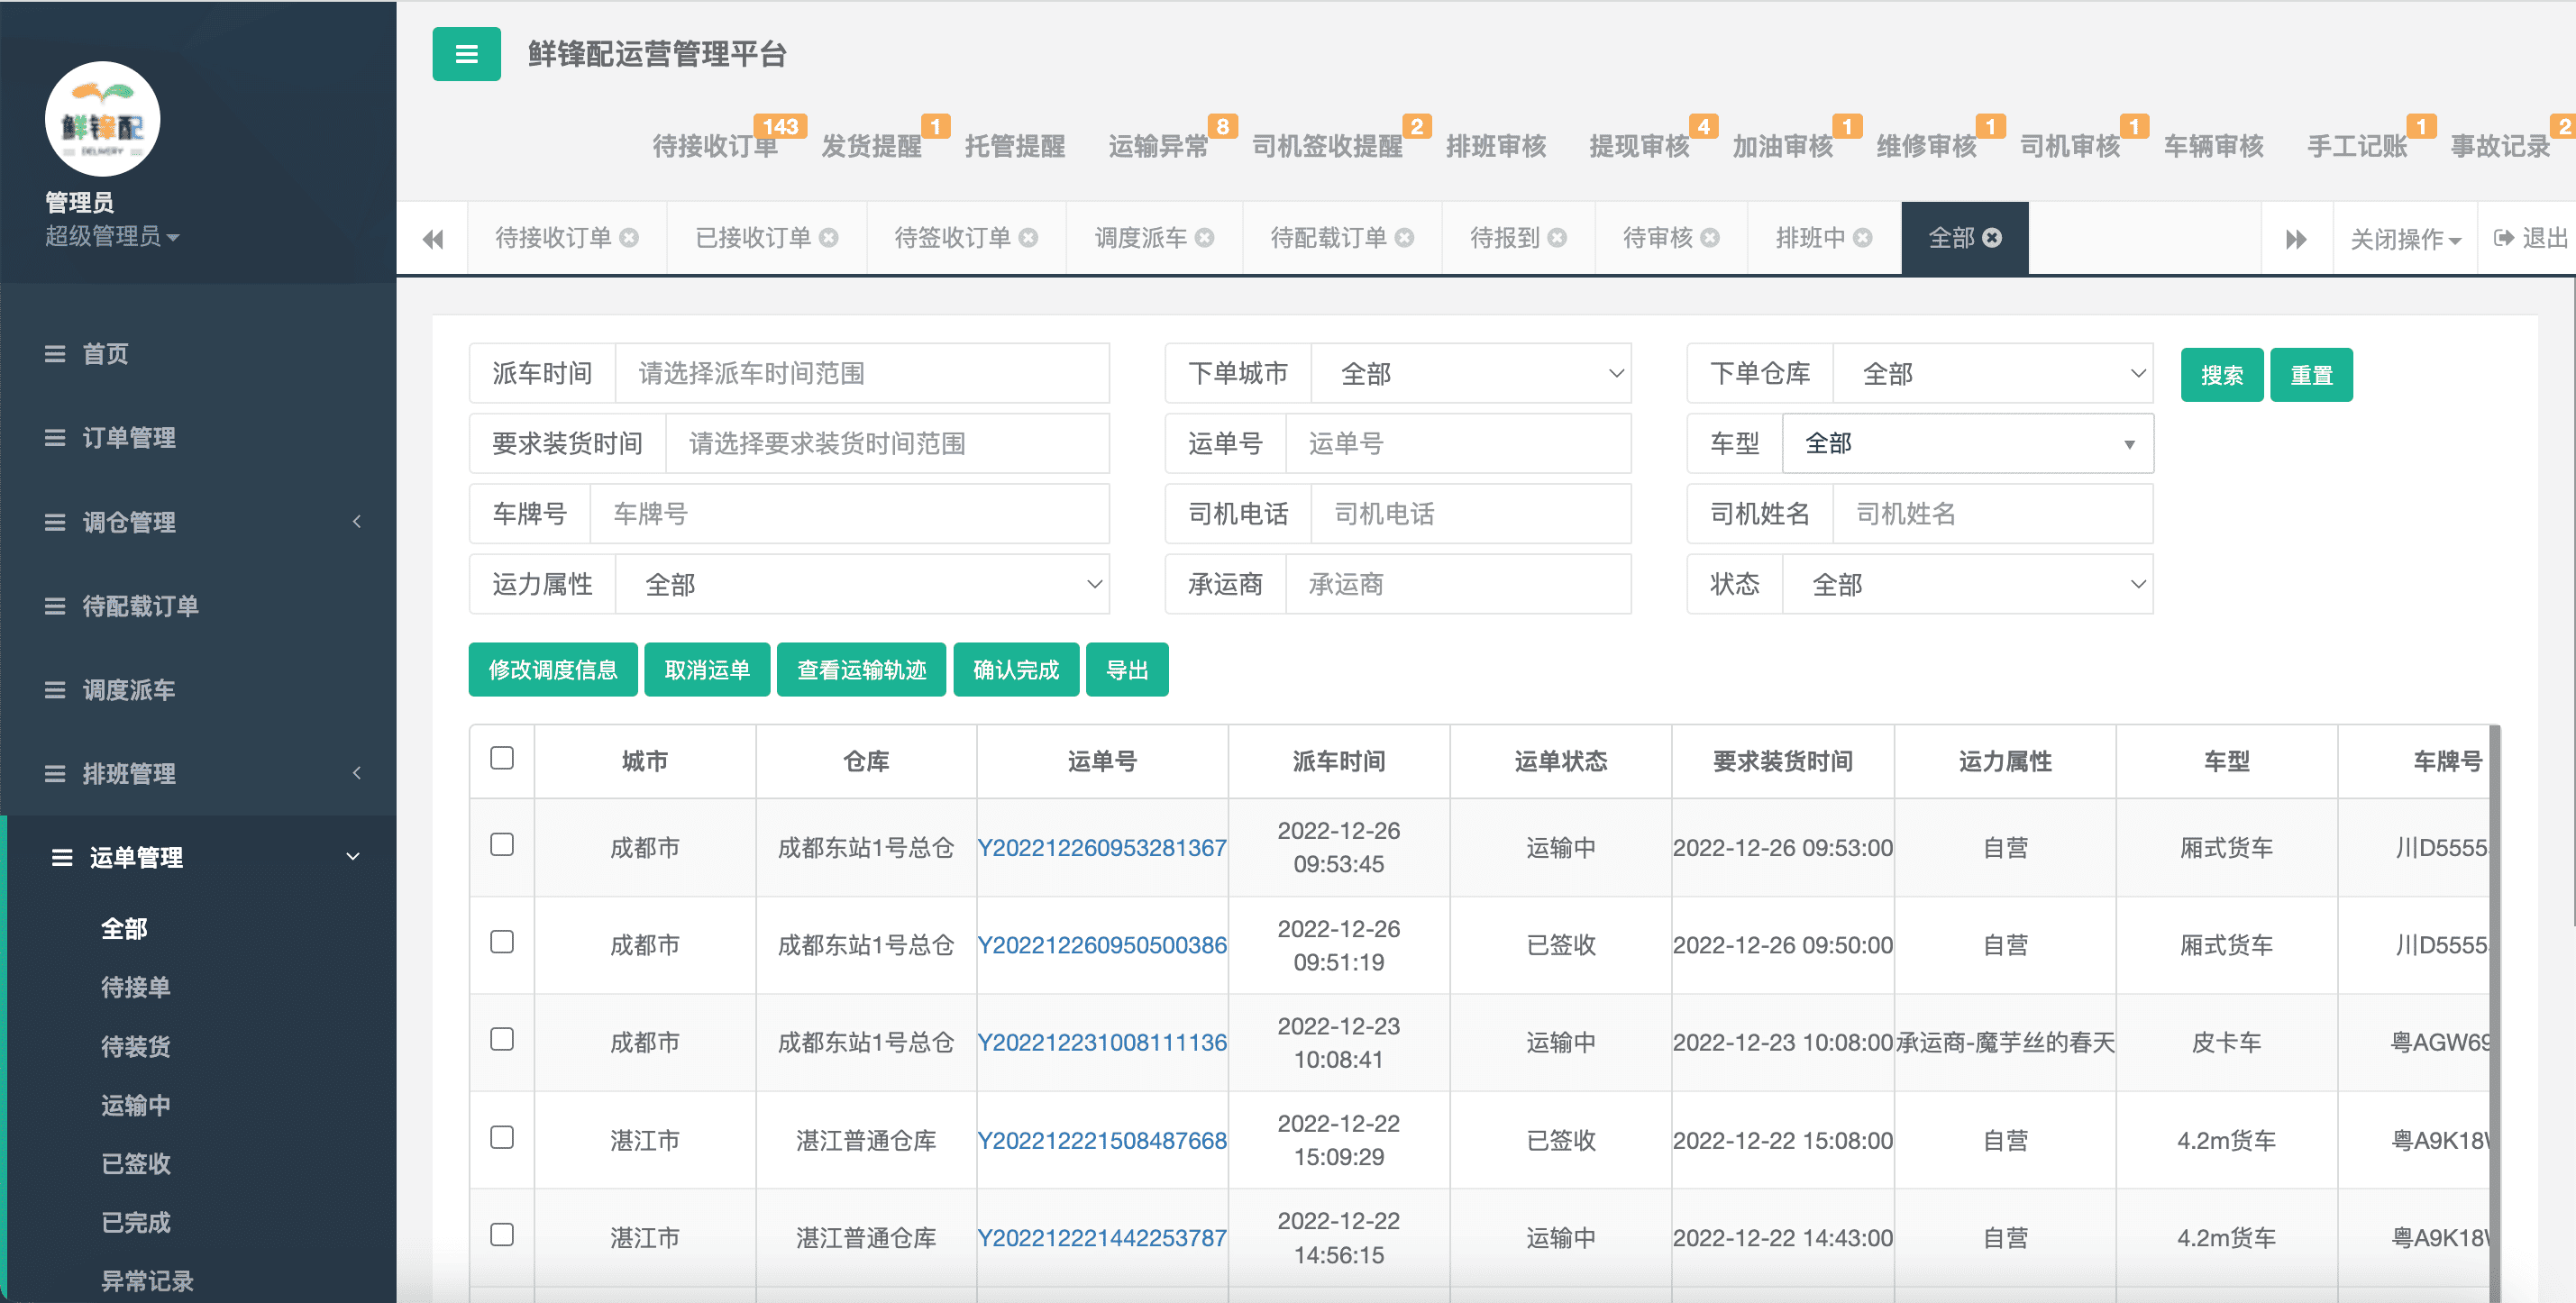Click the 搜索 button
Image resolution: width=2576 pixels, height=1303 pixels.
tap(2221, 375)
